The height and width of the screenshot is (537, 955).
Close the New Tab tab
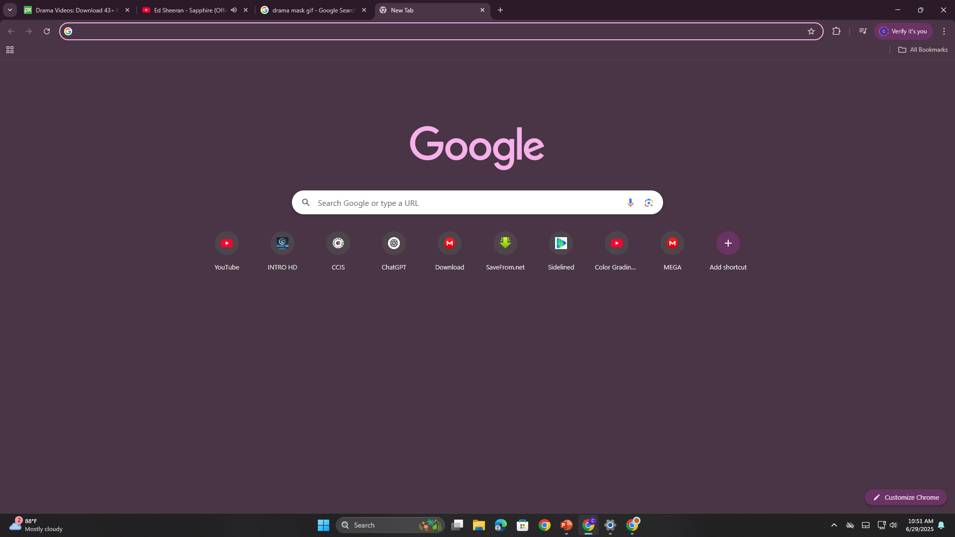(482, 10)
